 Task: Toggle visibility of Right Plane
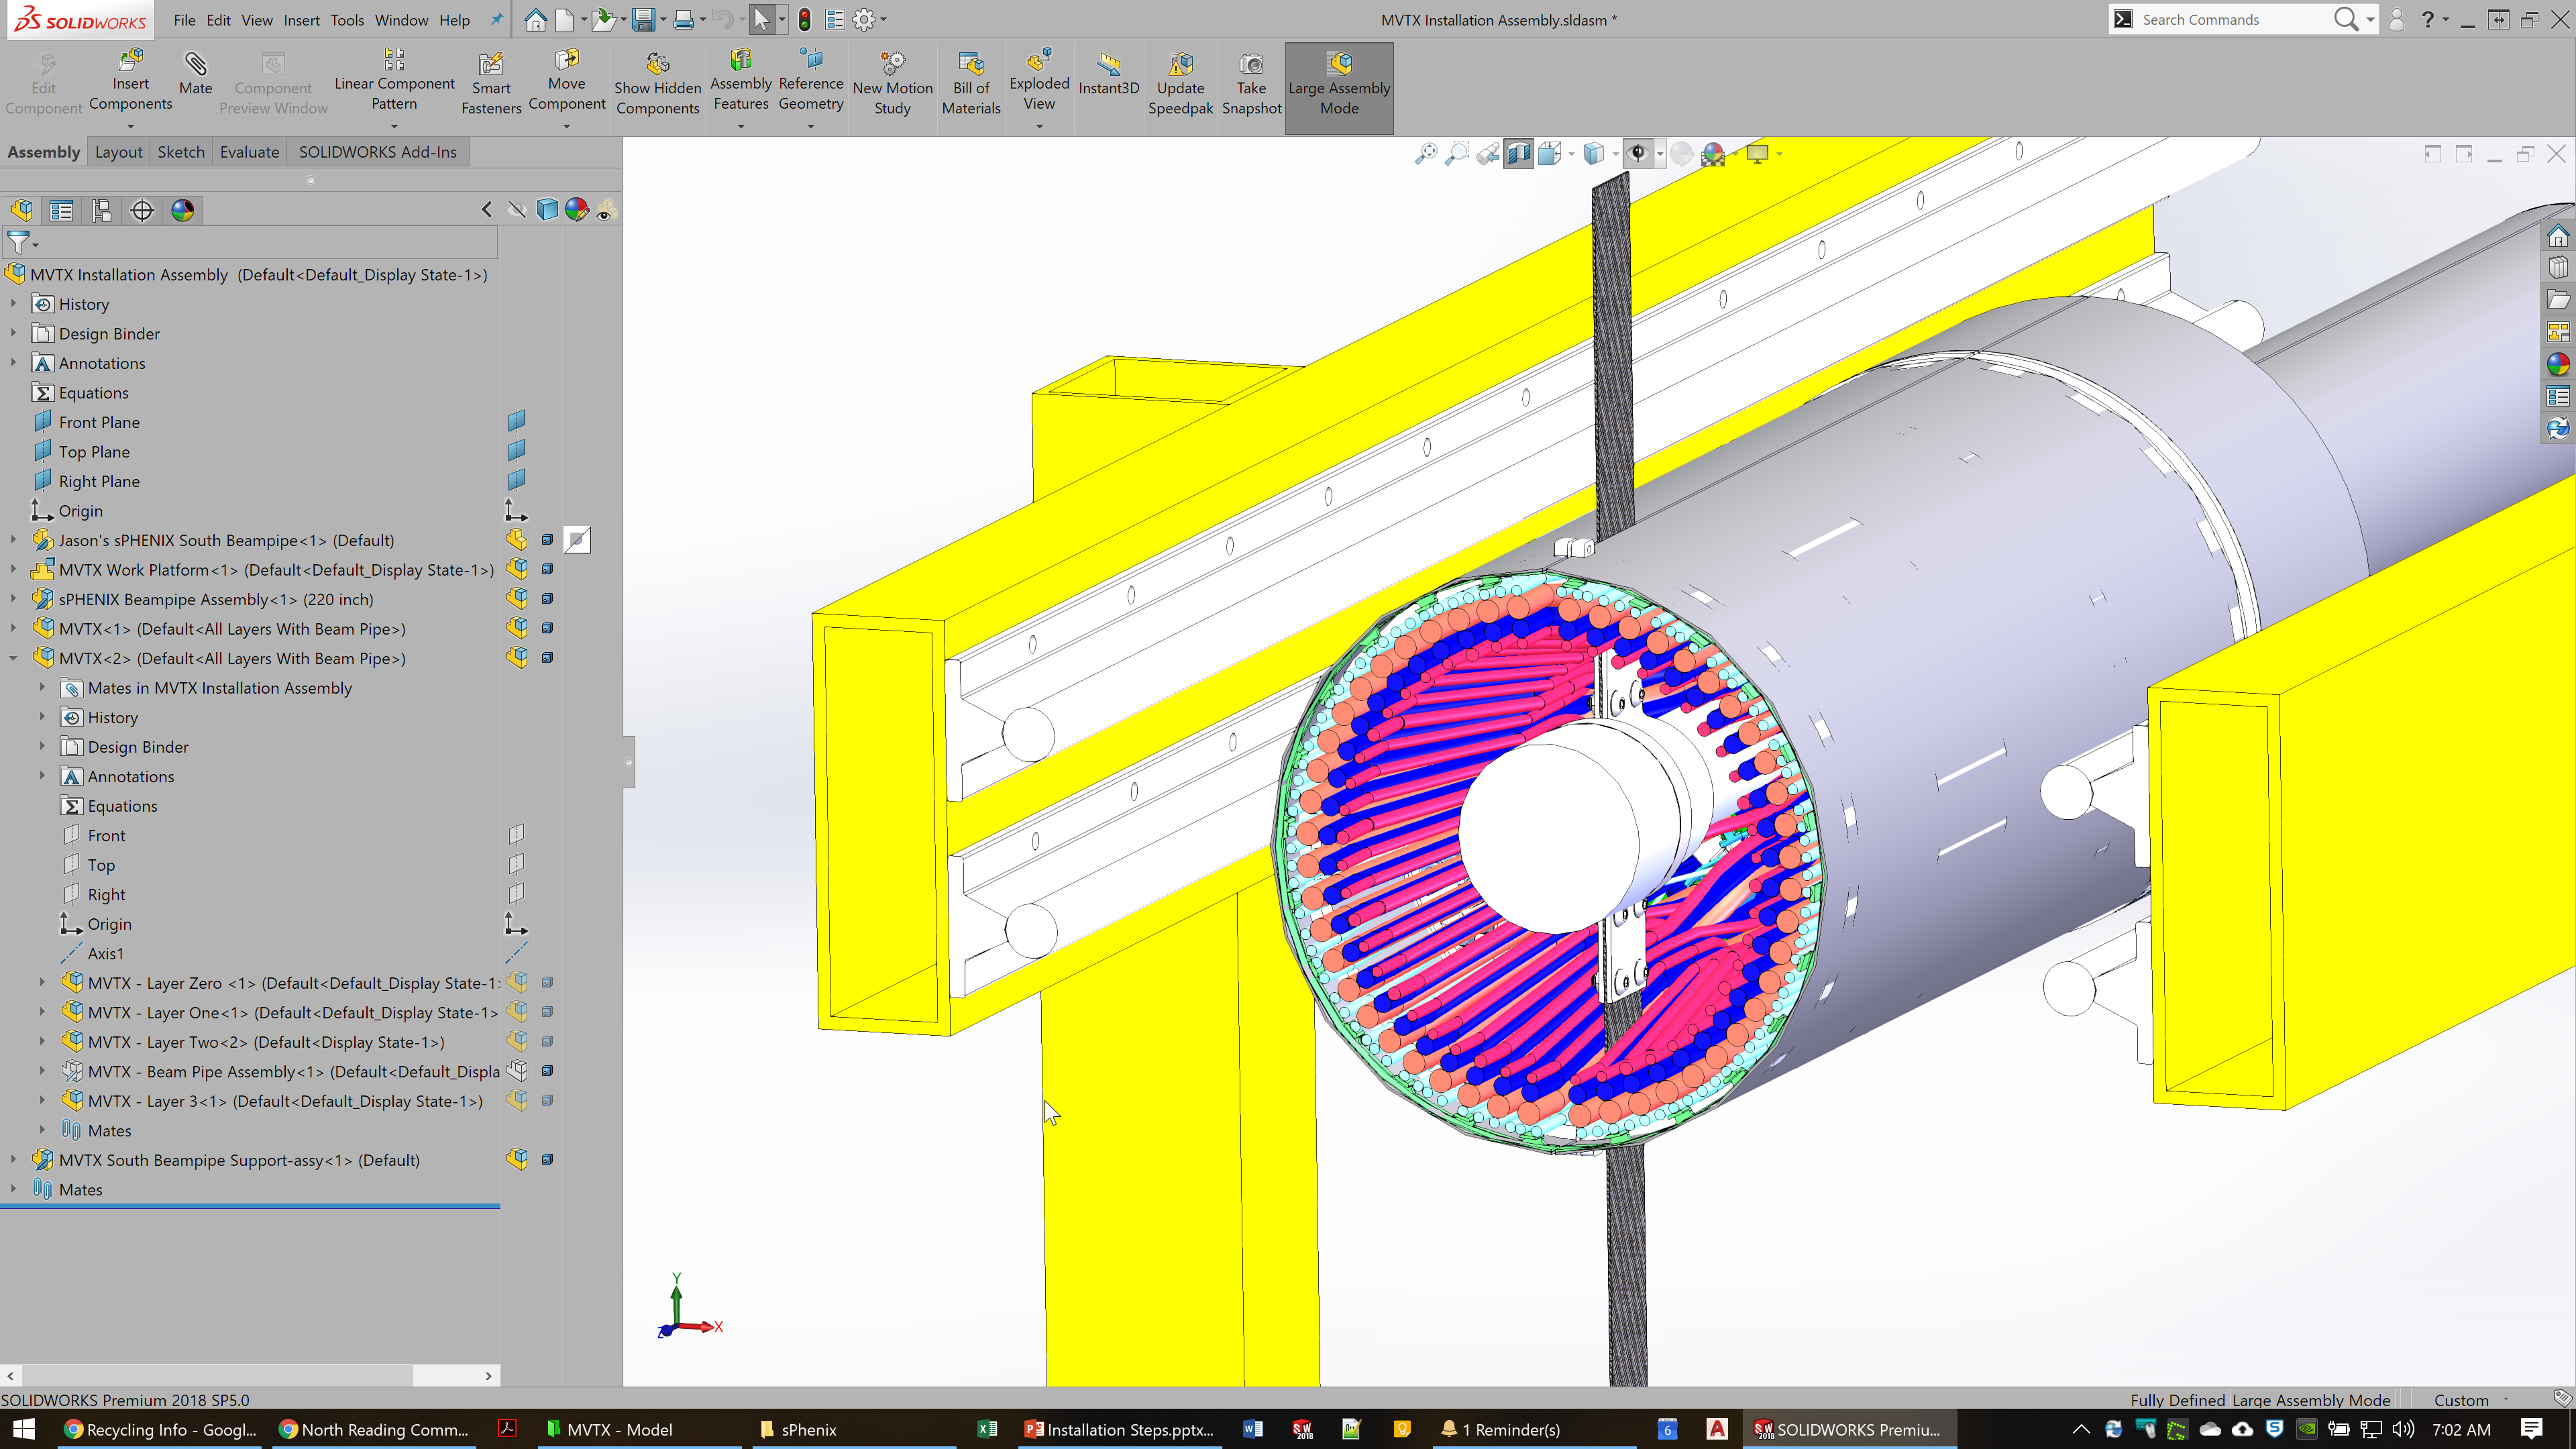click(516, 480)
